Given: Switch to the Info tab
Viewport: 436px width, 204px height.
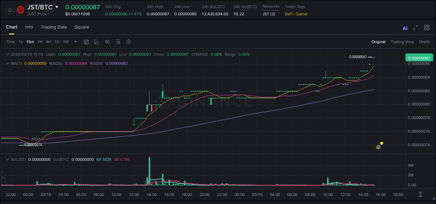Looking at the screenshot, I should pyautogui.click(x=29, y=27).
